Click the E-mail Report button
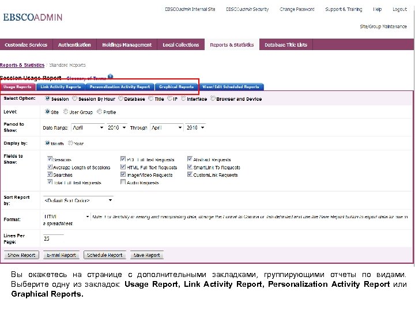Viewport: 415px width, 311px height. [62, 255]
